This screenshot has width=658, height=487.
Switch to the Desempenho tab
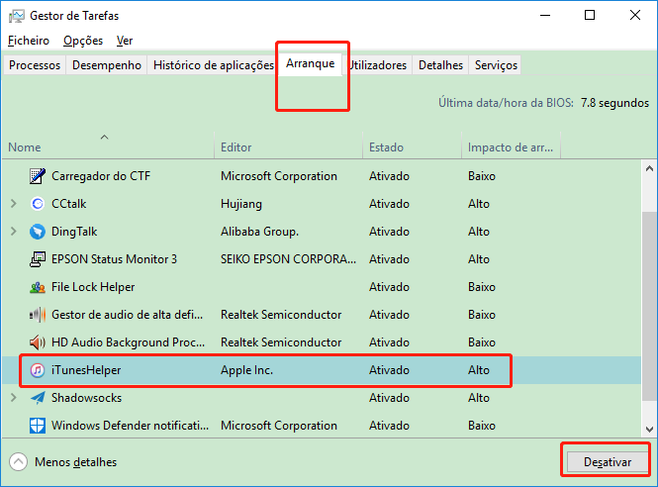pos(107,65)
